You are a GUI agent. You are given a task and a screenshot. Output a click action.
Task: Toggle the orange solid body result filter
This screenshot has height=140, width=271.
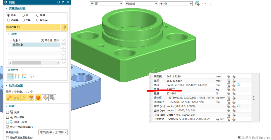click(x=38, y=98)
